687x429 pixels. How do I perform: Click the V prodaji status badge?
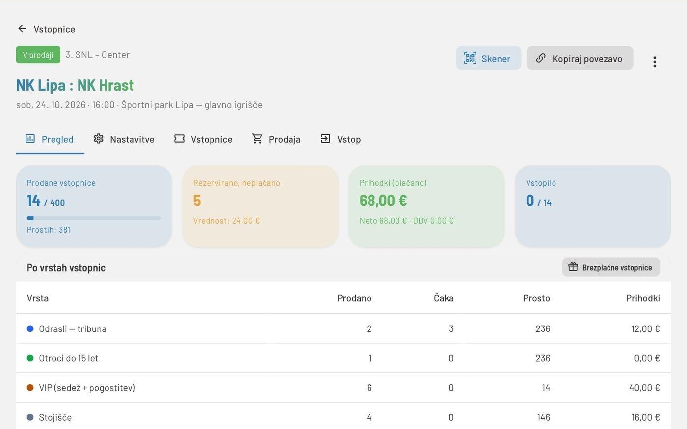point(38,55)
